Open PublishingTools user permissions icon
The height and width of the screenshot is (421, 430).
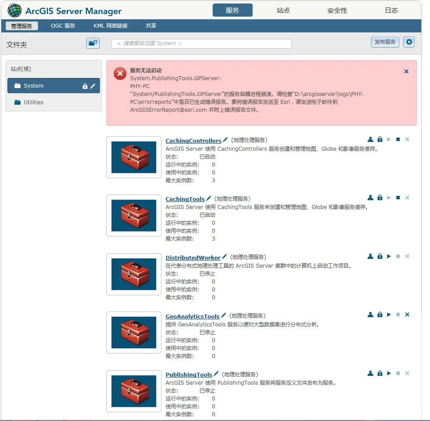371,373
